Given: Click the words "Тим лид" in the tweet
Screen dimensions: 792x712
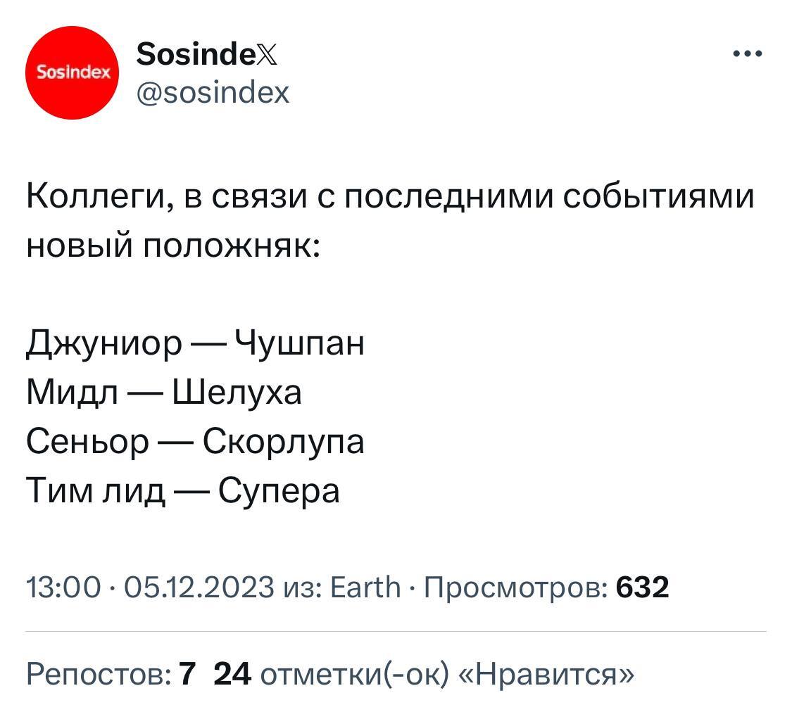Looking at the screenshot, I should (96, 490).
